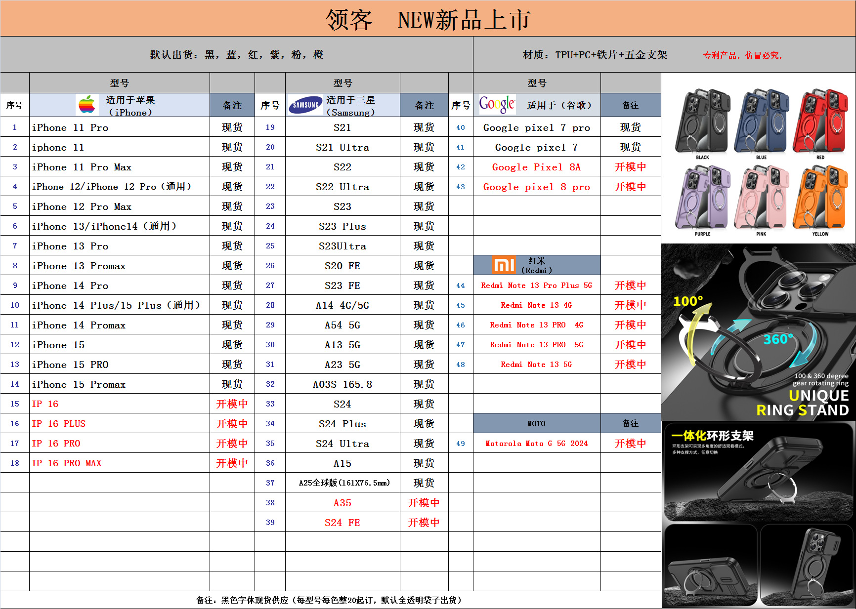Click the red "专利产品，仿冒必究" warning text

tap(743, 55)
